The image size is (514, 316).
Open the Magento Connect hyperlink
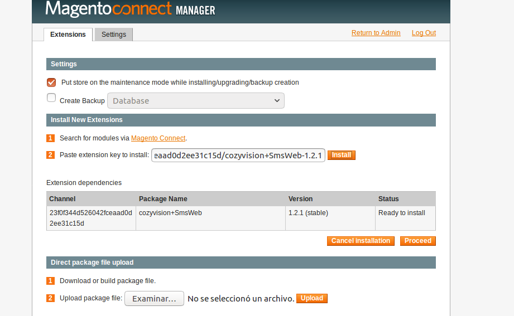click(158, 138)
